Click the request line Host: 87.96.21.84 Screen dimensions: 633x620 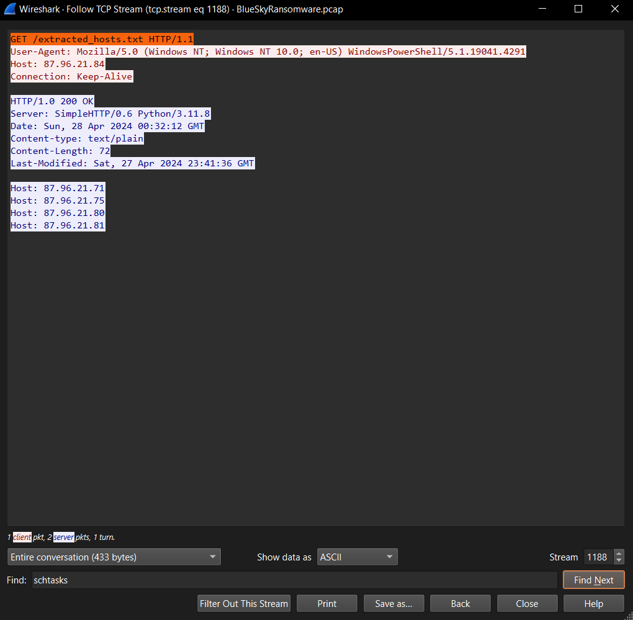click(58, 64)
